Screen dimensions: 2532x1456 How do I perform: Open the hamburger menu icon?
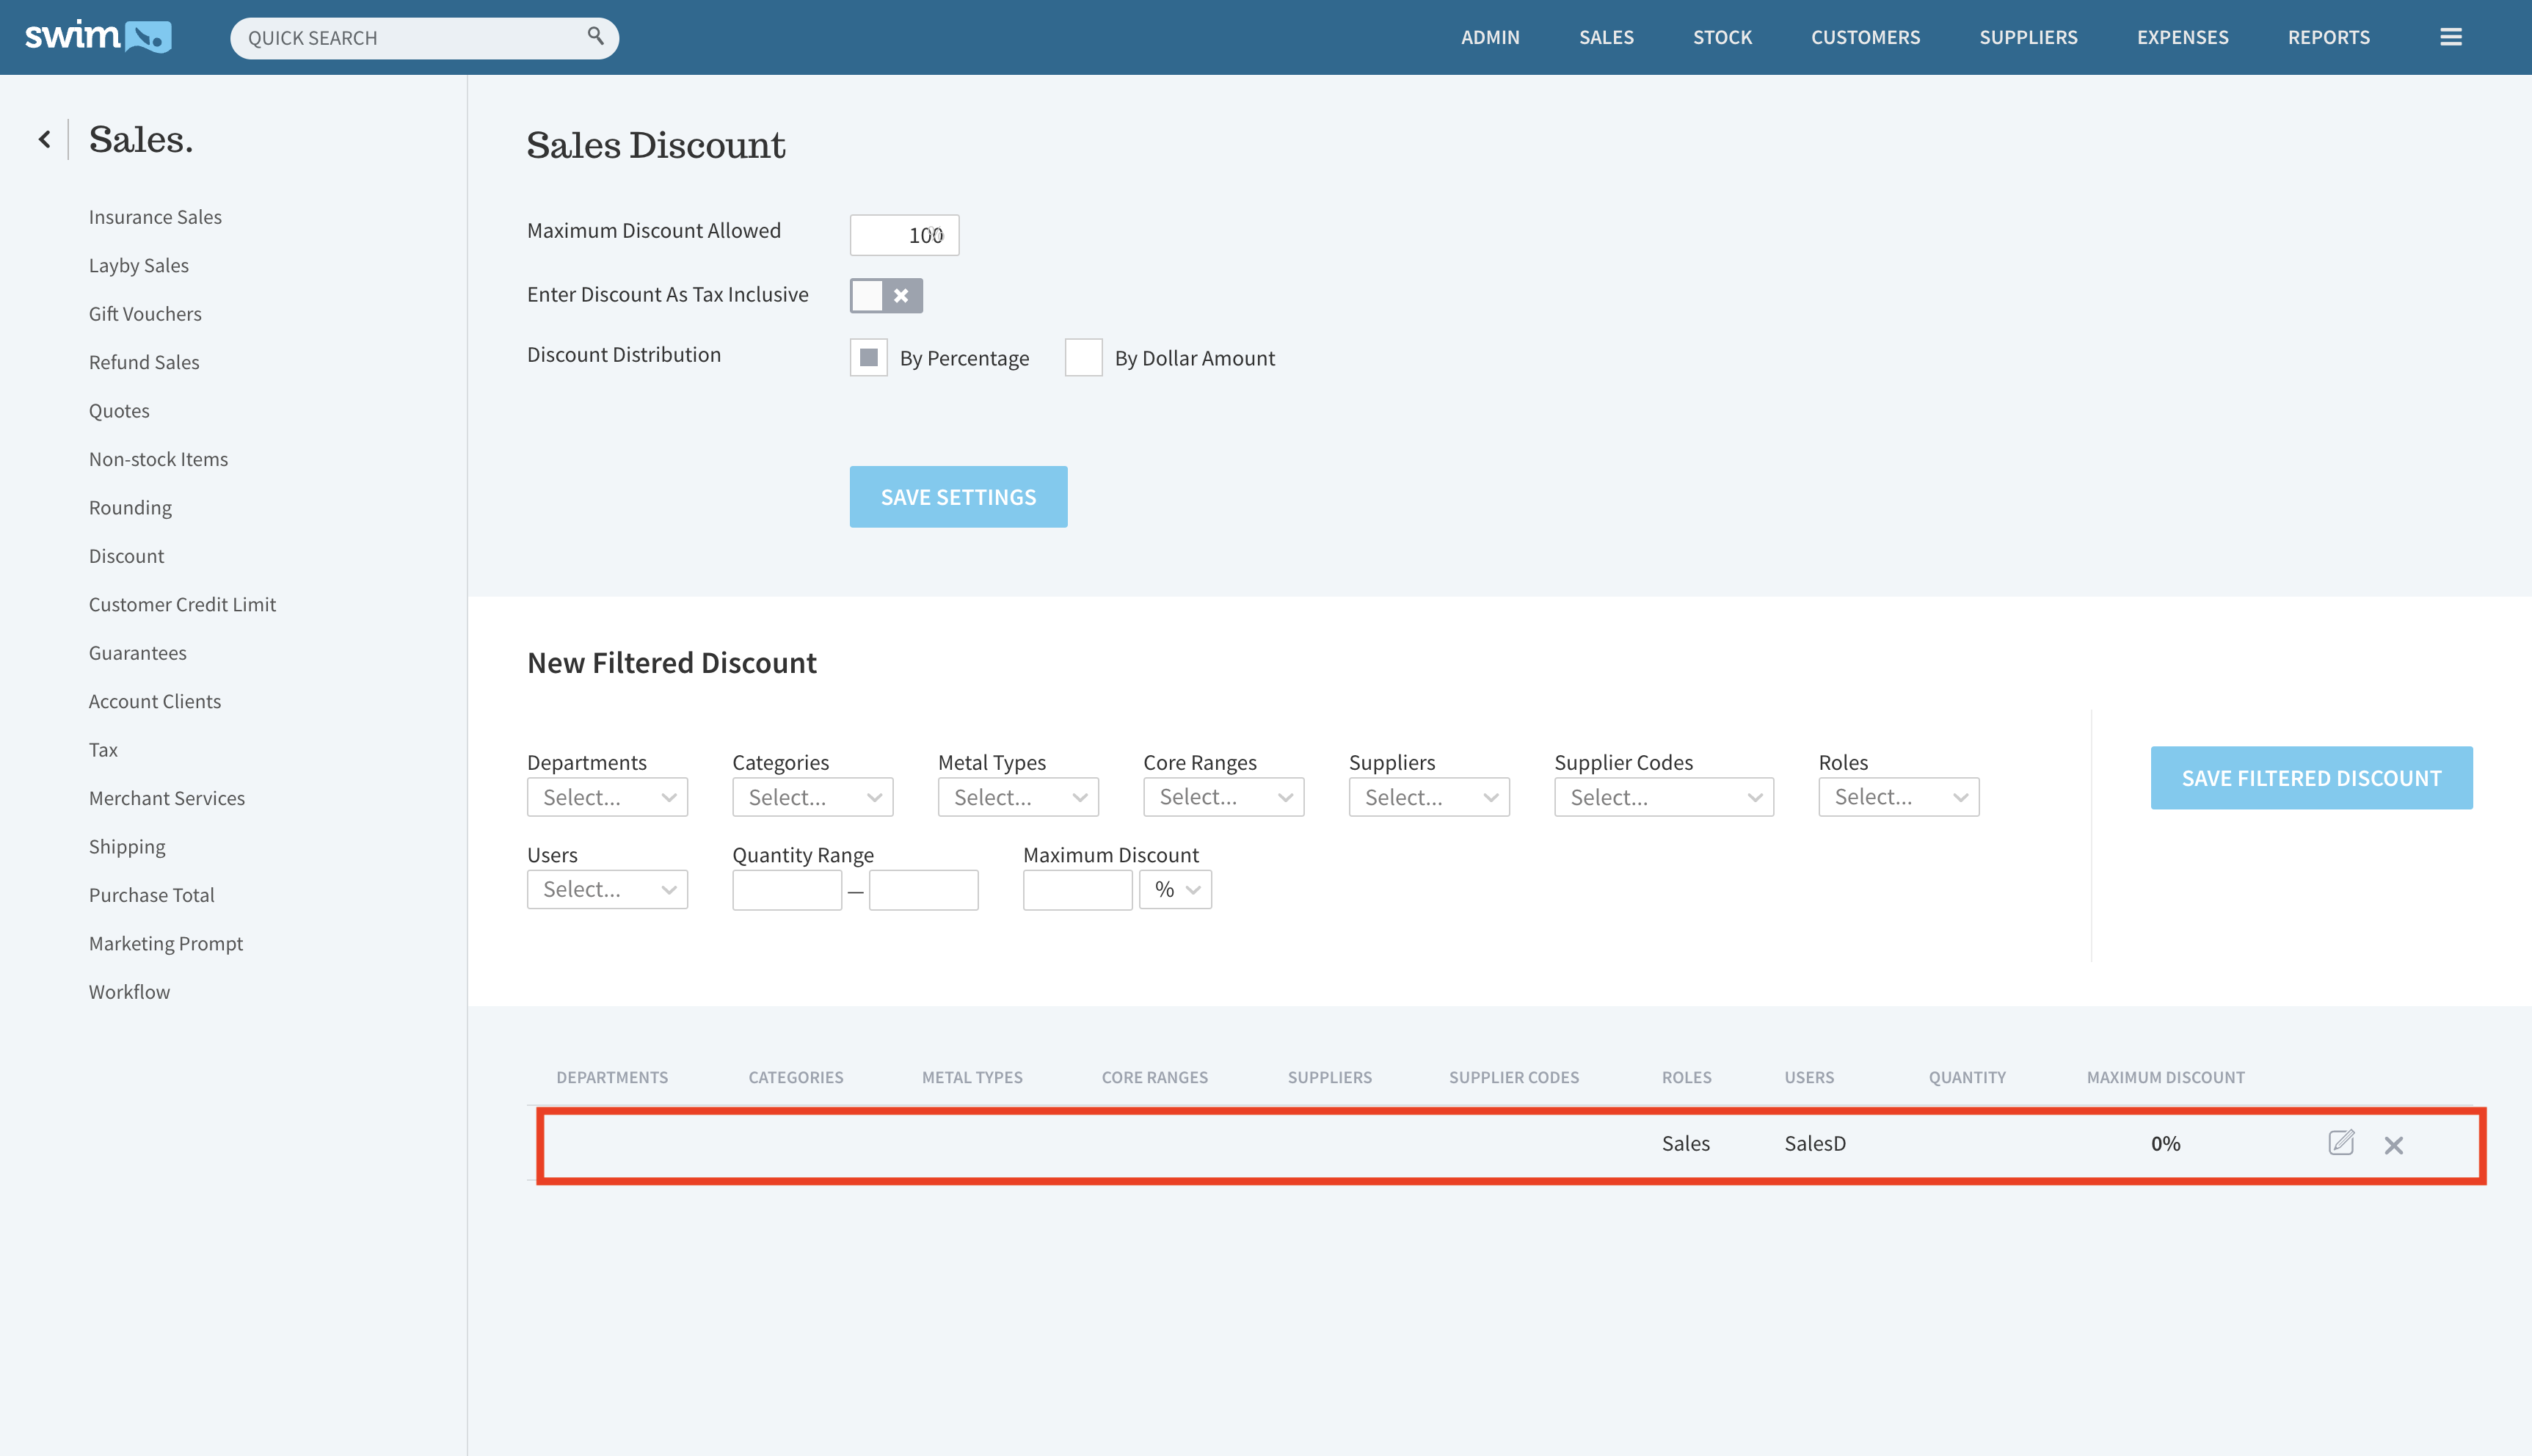click(x=2450, y=37)
